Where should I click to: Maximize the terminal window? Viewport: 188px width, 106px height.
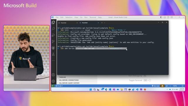[162, 22]
